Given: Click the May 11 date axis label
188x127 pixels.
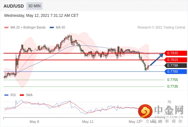Looking at the screenshot, I should (x=88, y=122).
